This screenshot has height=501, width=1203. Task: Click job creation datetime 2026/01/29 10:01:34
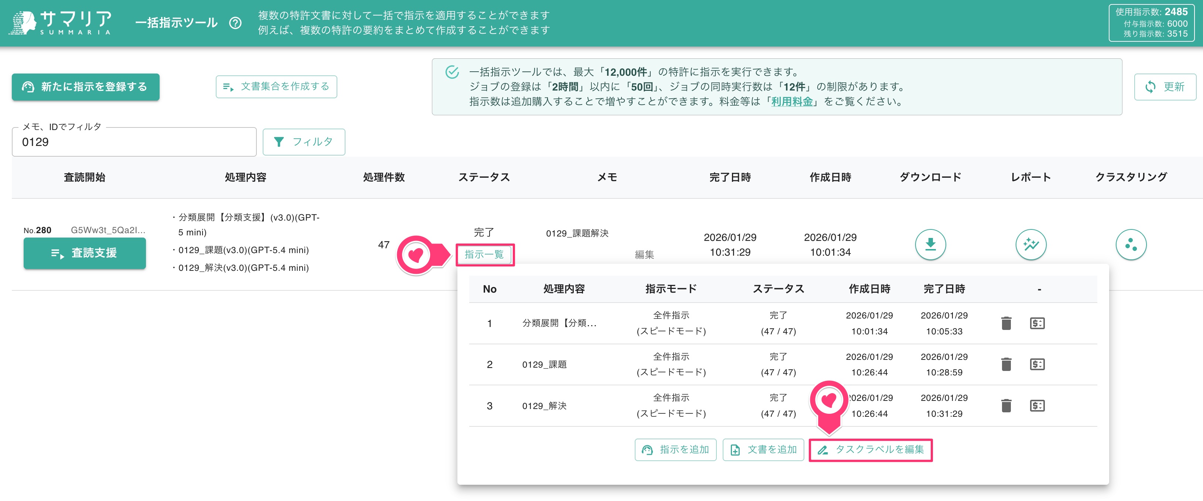(x=830, y=245)
